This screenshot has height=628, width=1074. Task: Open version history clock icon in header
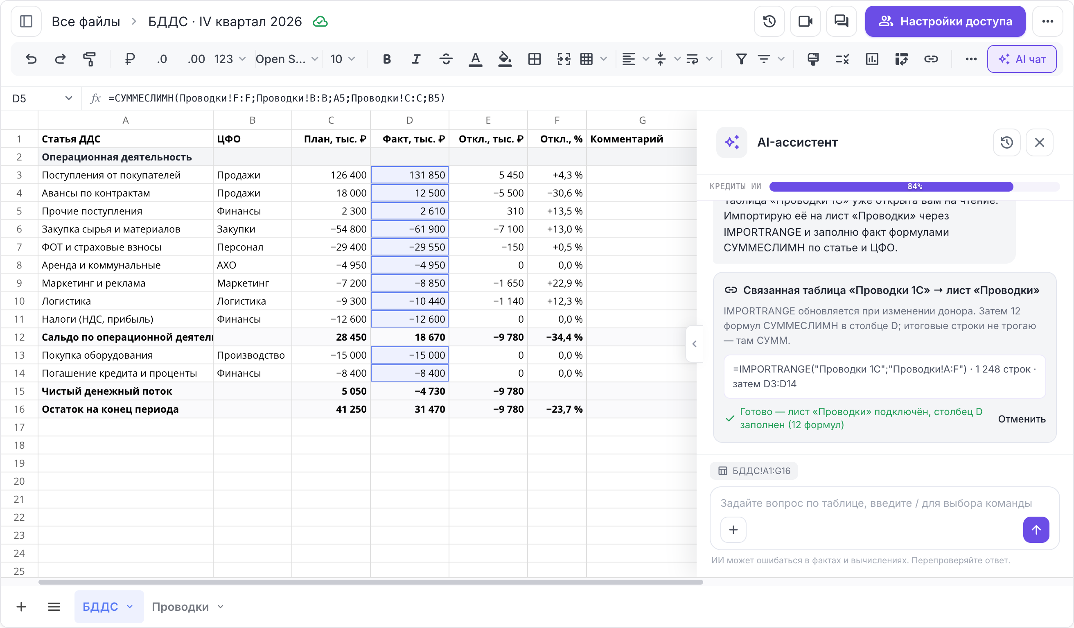769,21
